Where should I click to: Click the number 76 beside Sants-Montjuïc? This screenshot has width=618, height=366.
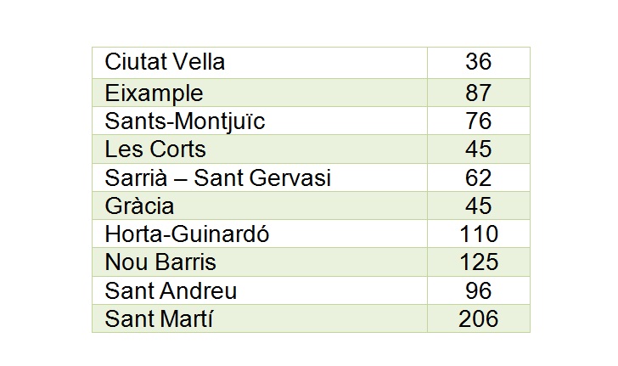pyautogui.click(x=479, y=121)
